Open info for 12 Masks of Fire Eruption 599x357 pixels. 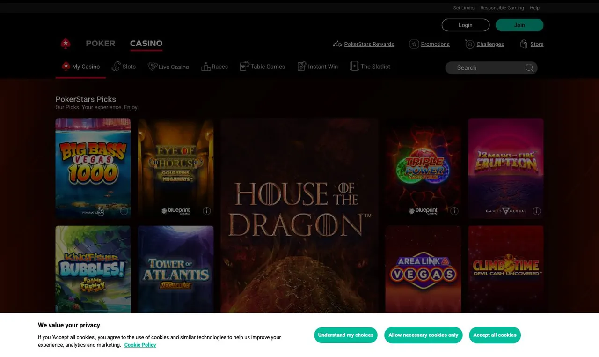pyautogui.click(x=537, y=211)
